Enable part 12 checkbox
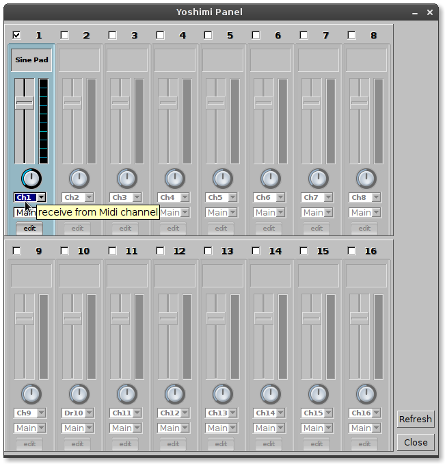445x464 pixels. point(161,251)
